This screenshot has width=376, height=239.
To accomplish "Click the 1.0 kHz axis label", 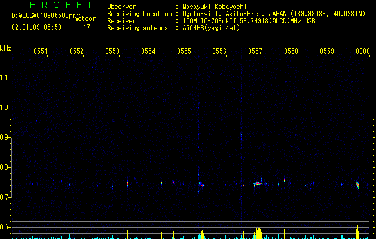I will coord(5,108).
